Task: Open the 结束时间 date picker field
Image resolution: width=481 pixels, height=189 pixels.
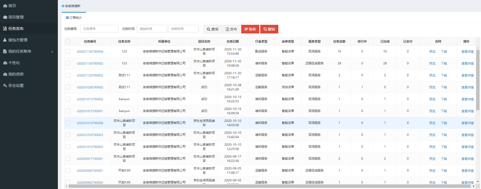Action: click(x=183, y=29)
